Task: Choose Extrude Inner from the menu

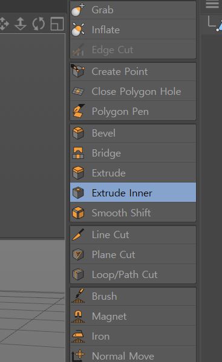Action: (x=133, y=193)
